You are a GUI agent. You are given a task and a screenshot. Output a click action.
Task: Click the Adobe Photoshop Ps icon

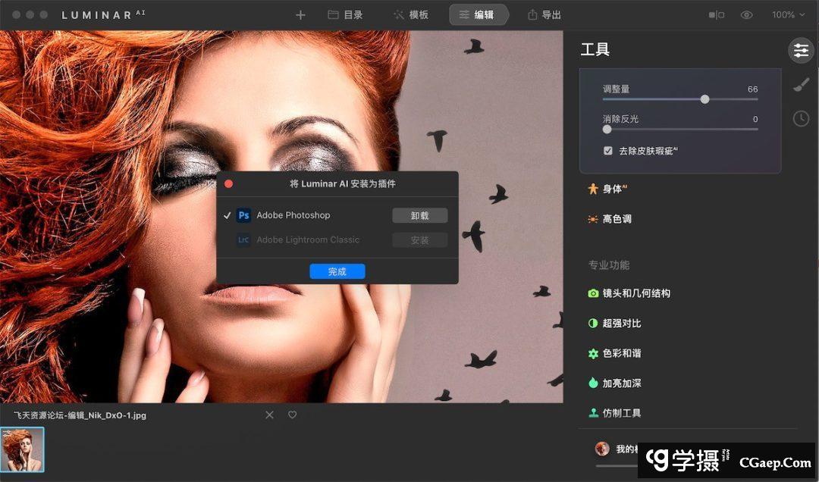243,215
